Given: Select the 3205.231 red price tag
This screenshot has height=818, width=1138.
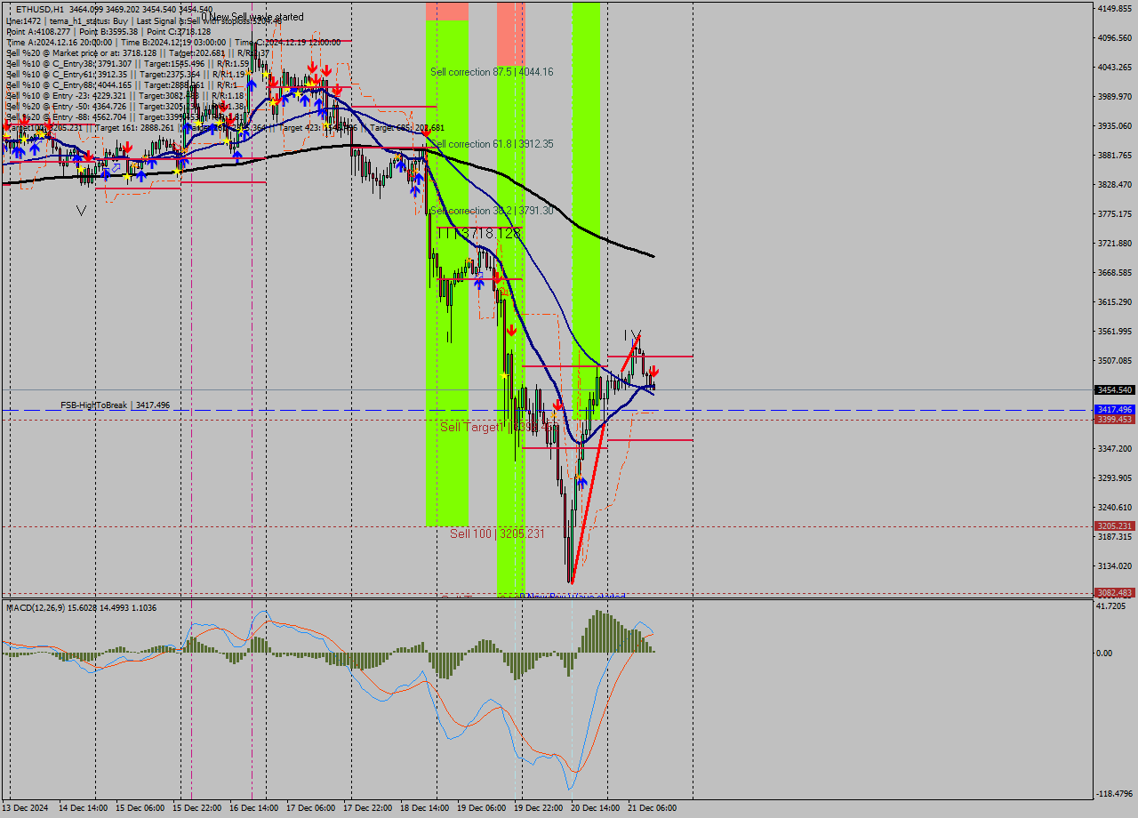Looking at the screenshot, I should (x=1115, y=526).
